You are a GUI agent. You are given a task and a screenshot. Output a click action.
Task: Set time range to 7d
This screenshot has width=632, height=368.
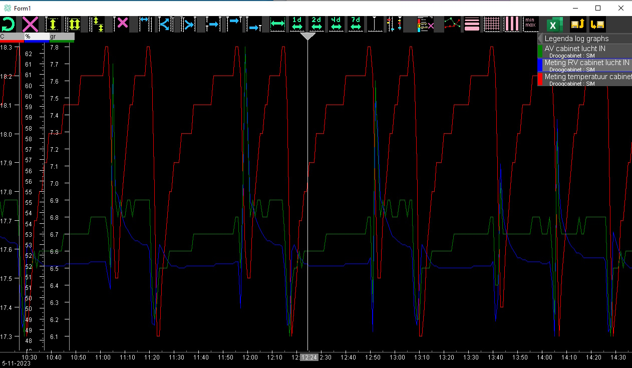pos(356,24)
